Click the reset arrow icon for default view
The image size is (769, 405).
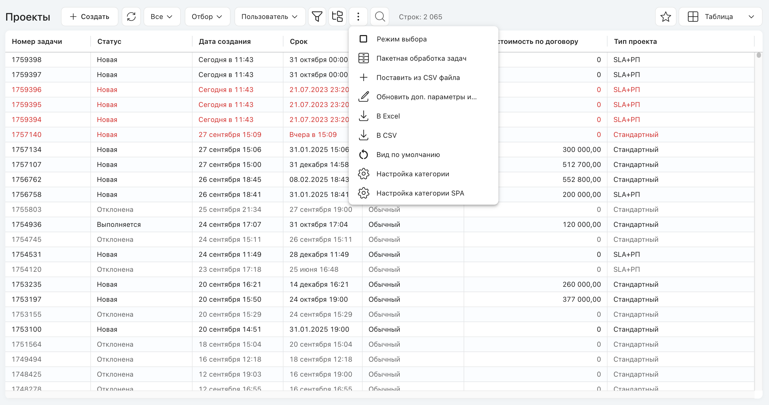364,154
